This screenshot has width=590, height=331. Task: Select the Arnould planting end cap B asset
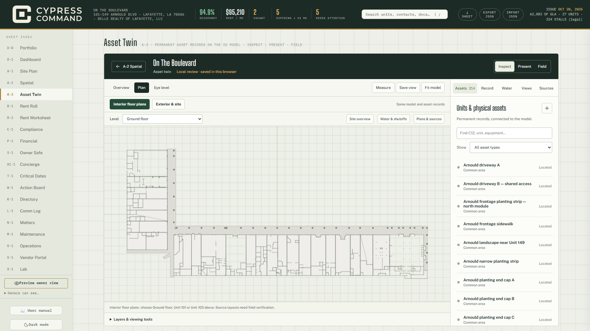pos(504,301)
